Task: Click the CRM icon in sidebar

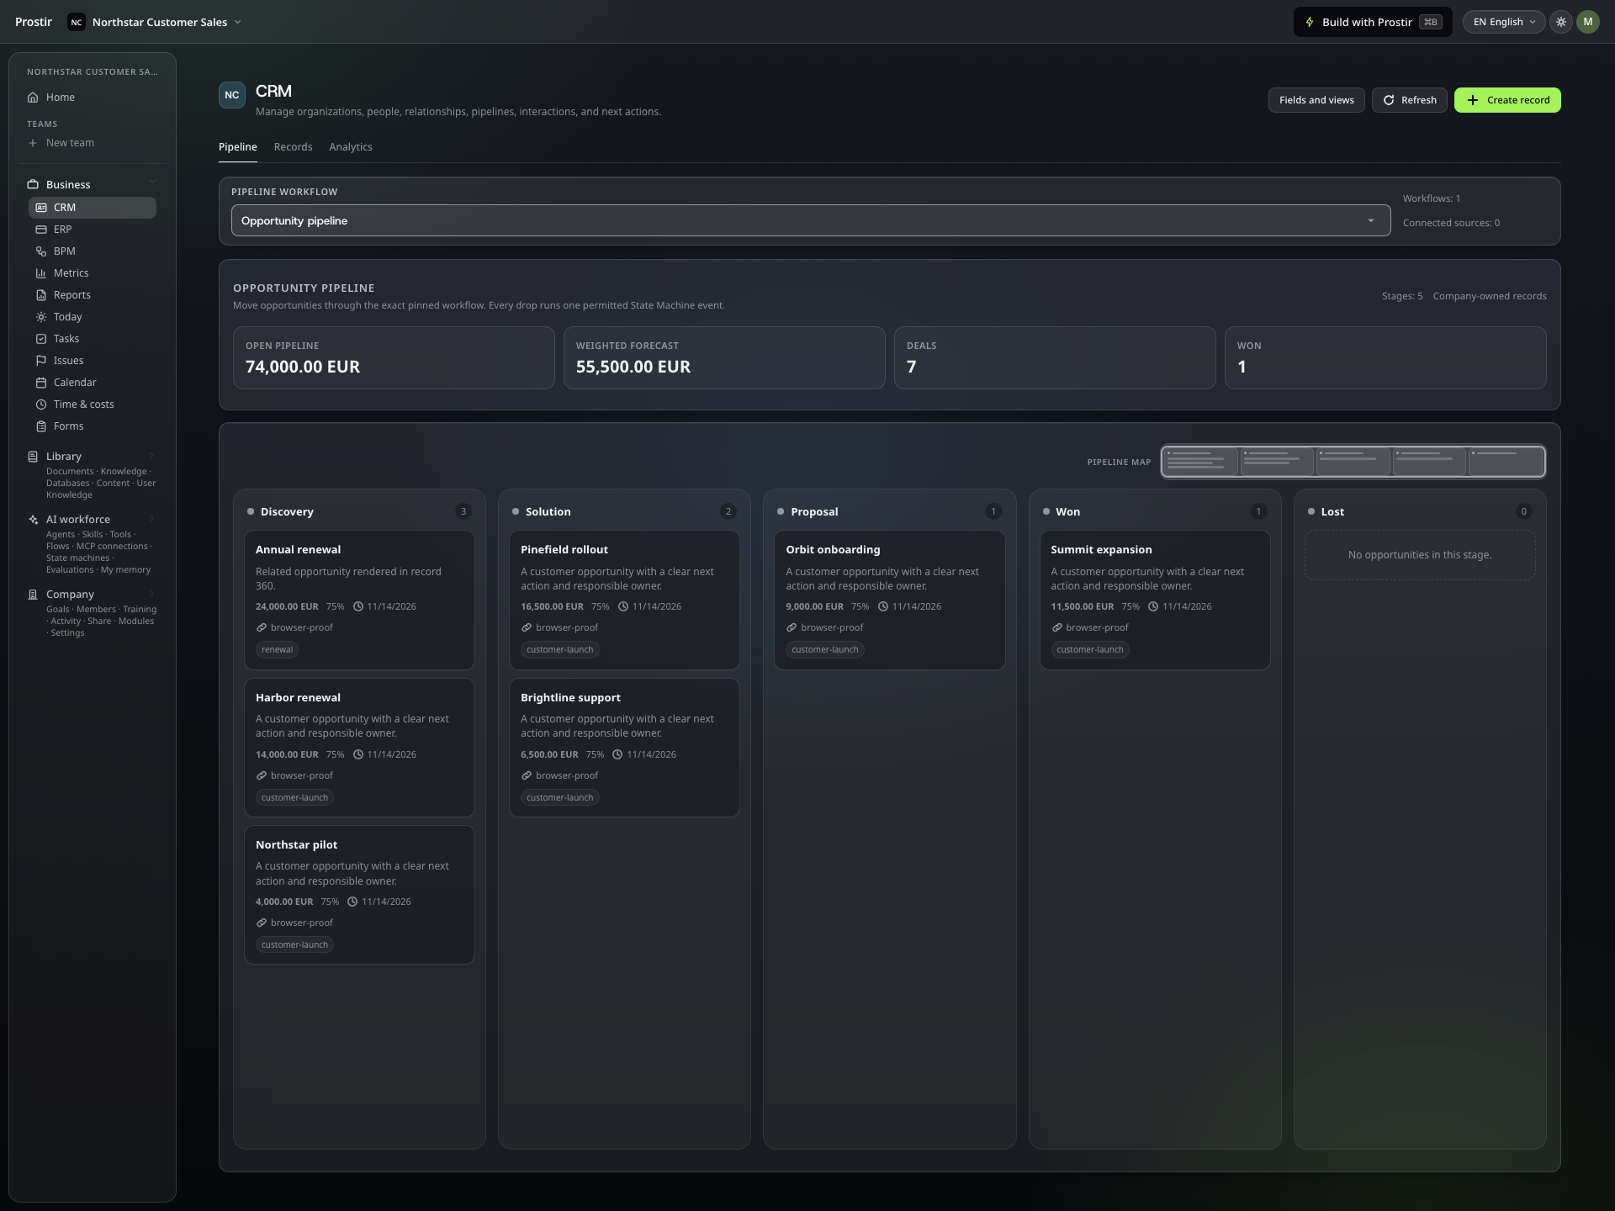Action: tap(41, 208)
